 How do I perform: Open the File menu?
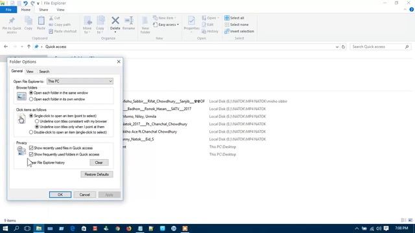(8, 10)
